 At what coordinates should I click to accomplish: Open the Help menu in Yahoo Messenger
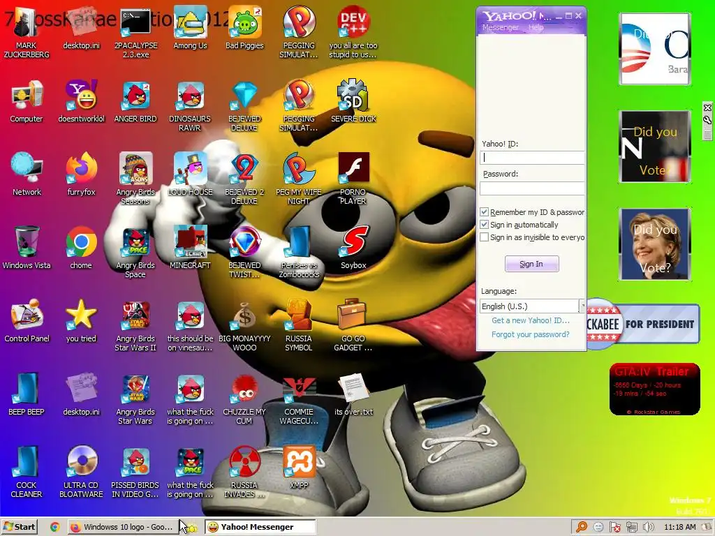tap(536, 27)
